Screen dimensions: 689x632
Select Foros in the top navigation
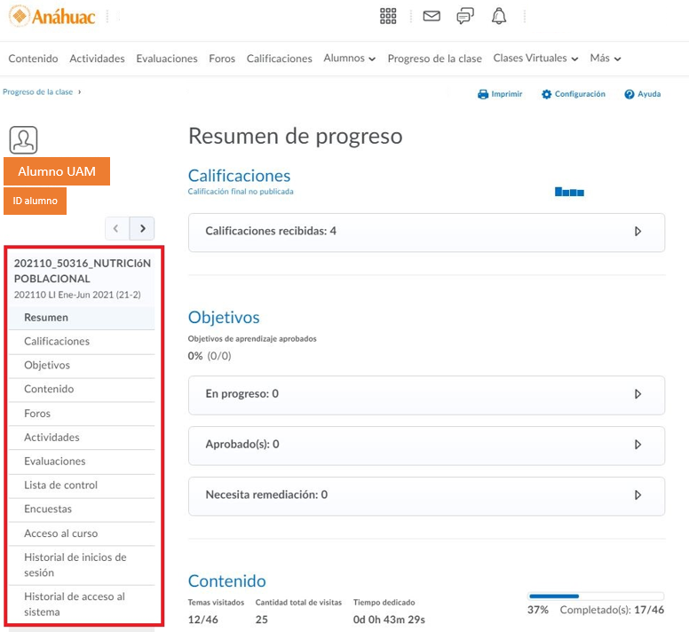pyautogui.click(x=222, y=59)
